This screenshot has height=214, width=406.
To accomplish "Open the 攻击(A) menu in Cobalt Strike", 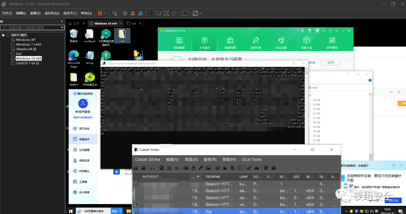I will coord(191,159).
